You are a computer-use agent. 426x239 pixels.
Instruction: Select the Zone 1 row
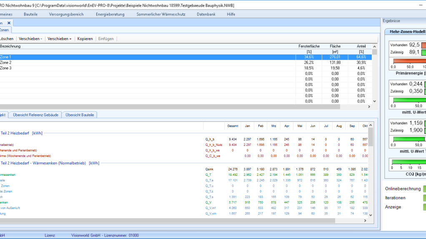click(x=186, y=57)
